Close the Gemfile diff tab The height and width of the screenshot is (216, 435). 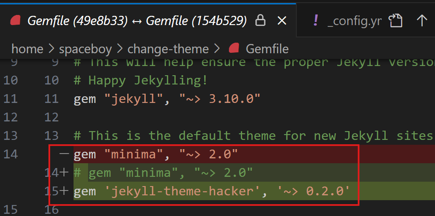[282, 20]
